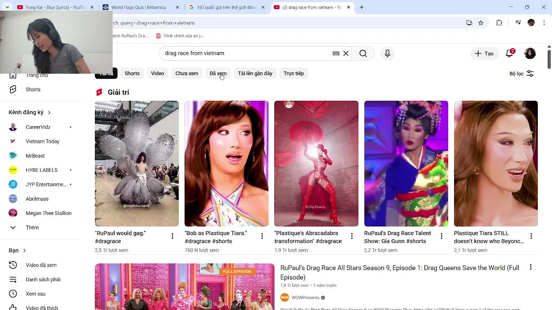Open Megan Thee Stallion subscription channel
This screenshot has height=310, width=552.
(x=48, y=213)
